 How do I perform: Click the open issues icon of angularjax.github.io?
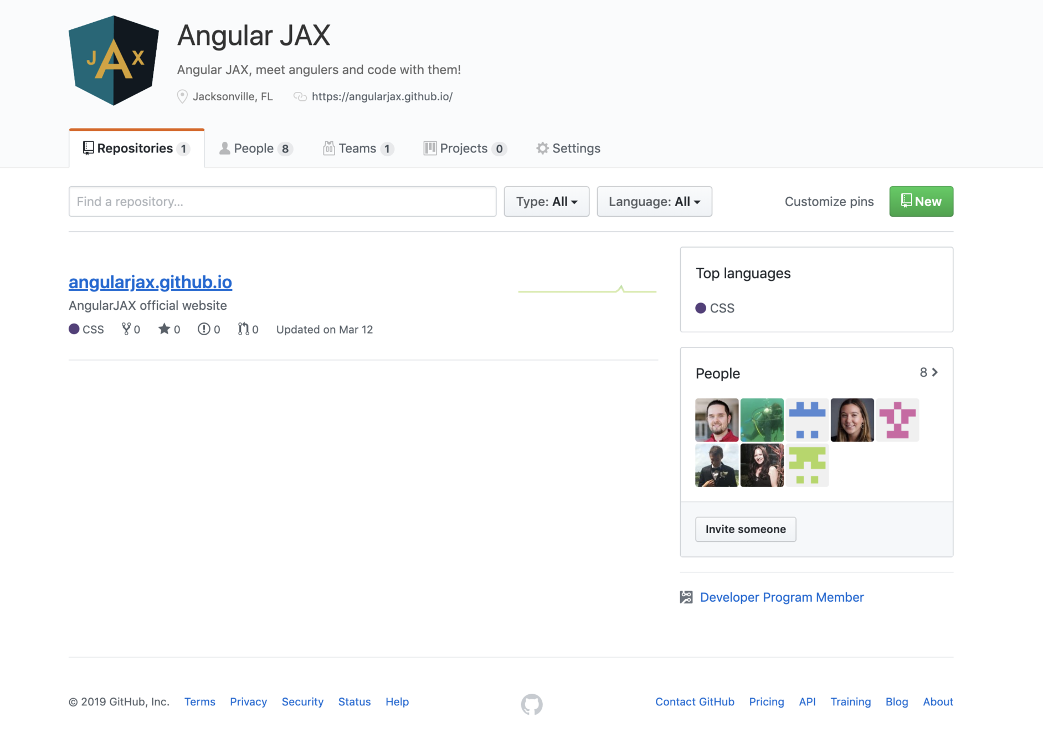[x=204, y=329]
